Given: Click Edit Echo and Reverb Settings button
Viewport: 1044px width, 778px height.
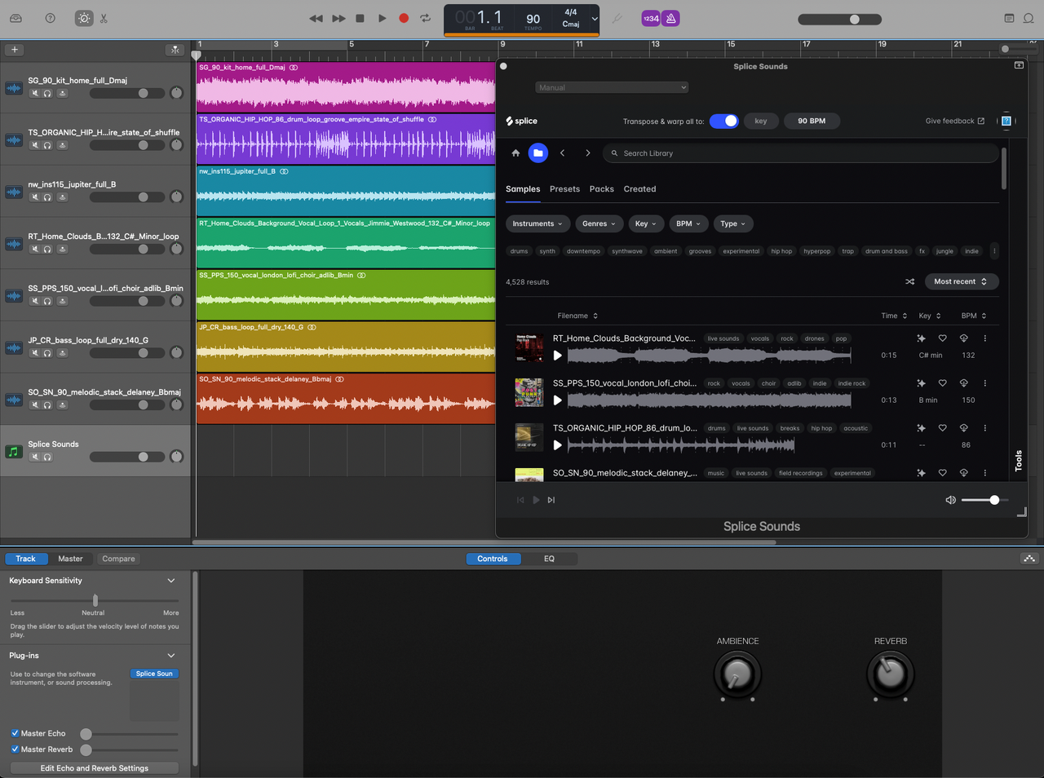Looking at the screenshot, I should pyautogui.click(x=95, y=768).
